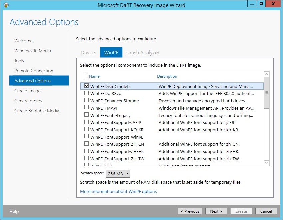Screen dimensions: 283x220
Task: Click the component list scrollbar down arrow
Action: (x=267, y=163)
